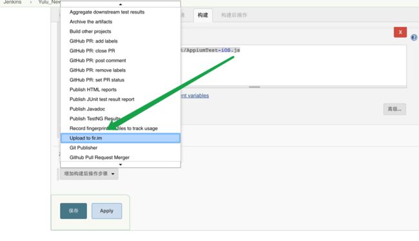Click inside the shell command text area
The image size is (419, 241).
(x=293, y=66)
